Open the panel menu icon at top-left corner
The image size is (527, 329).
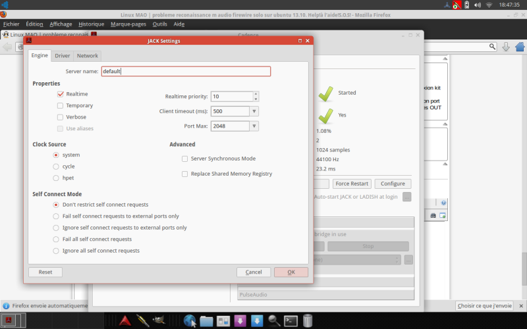click(5, 5)
